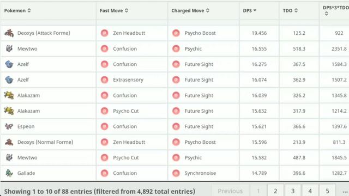Click psychic type icon beside Synchronoise
The width and height of the screenshot is (349, 196).
tap(176, 173)
